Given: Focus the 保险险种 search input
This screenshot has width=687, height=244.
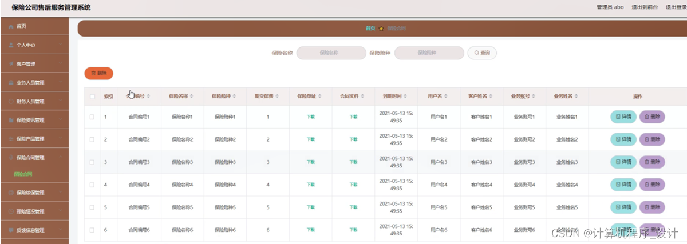Looking at the screenshot, I should coord(429,53).
